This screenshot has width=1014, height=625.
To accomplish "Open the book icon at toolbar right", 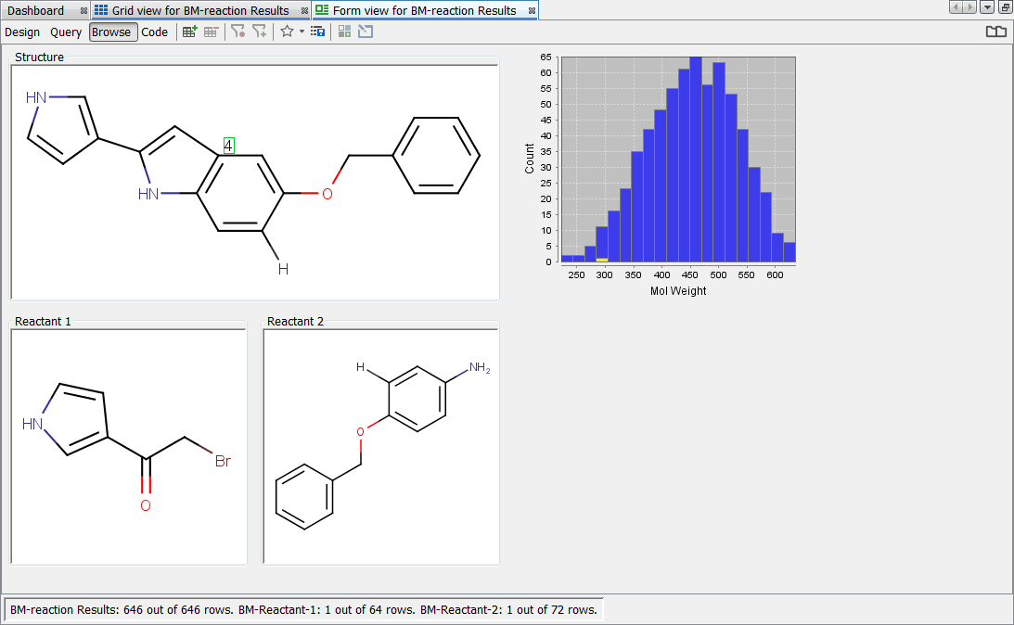I will point(995,32).
